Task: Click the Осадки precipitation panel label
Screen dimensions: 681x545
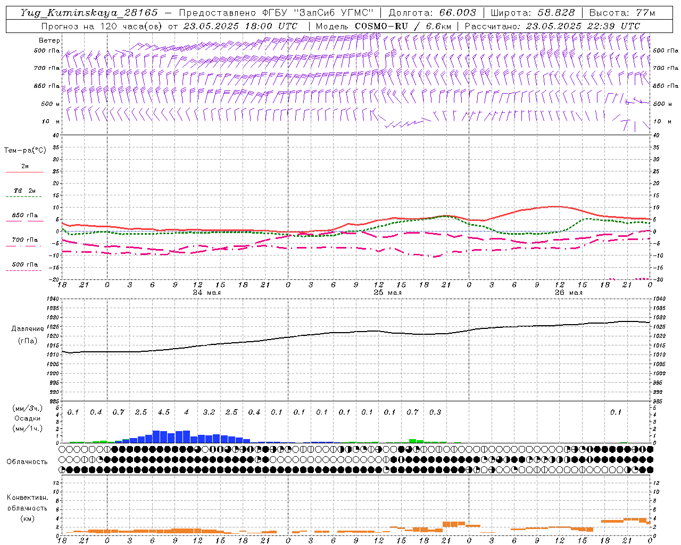Action: pos(27,418)
